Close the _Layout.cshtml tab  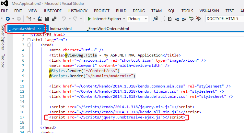(x=45, y=28)
